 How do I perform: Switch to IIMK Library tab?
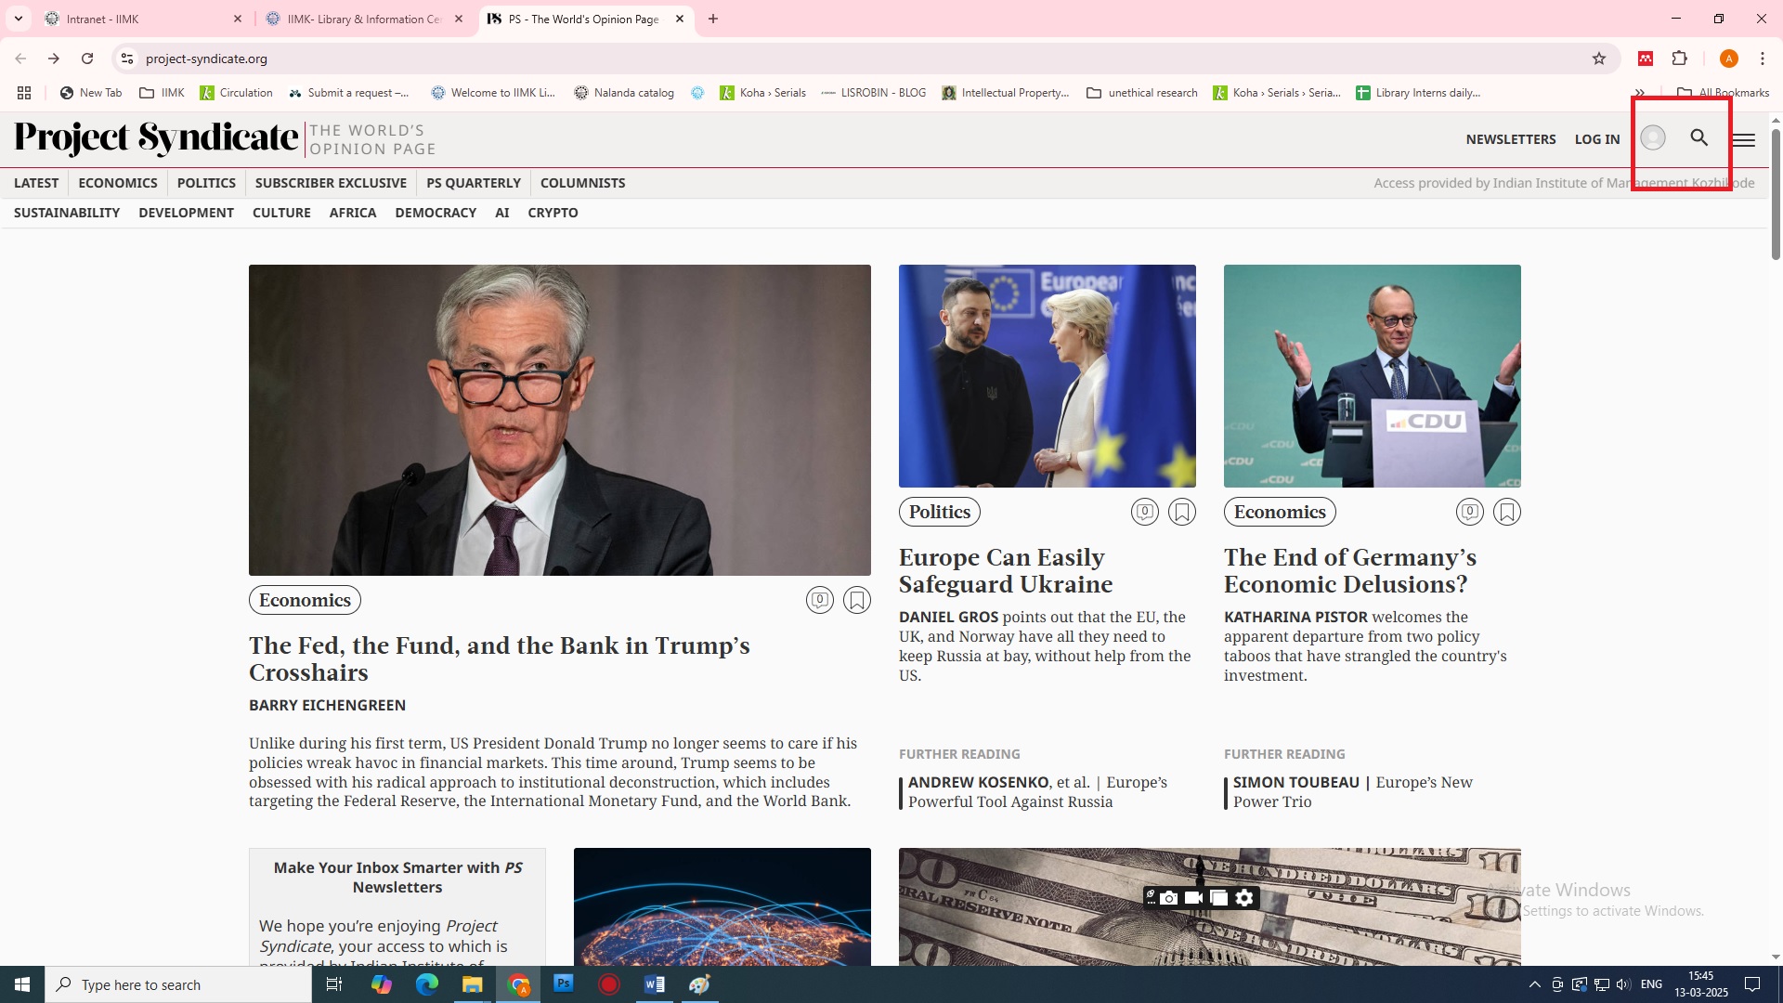(x=362, y=19)
